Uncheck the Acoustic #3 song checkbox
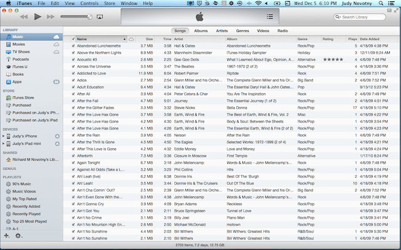 coord(73,60)
